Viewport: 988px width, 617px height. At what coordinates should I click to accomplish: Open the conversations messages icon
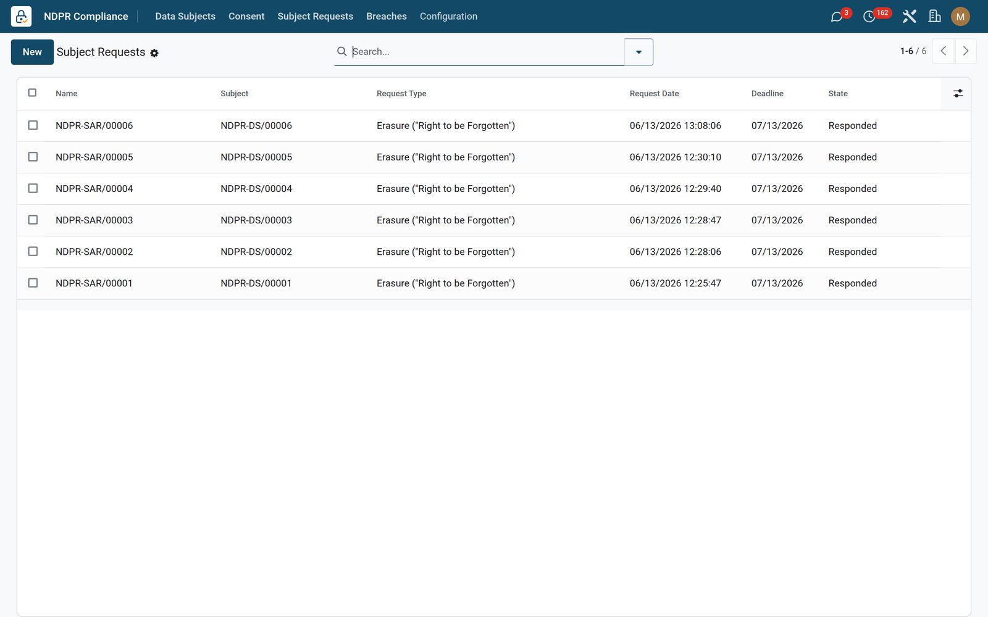(x=837, y=17)
